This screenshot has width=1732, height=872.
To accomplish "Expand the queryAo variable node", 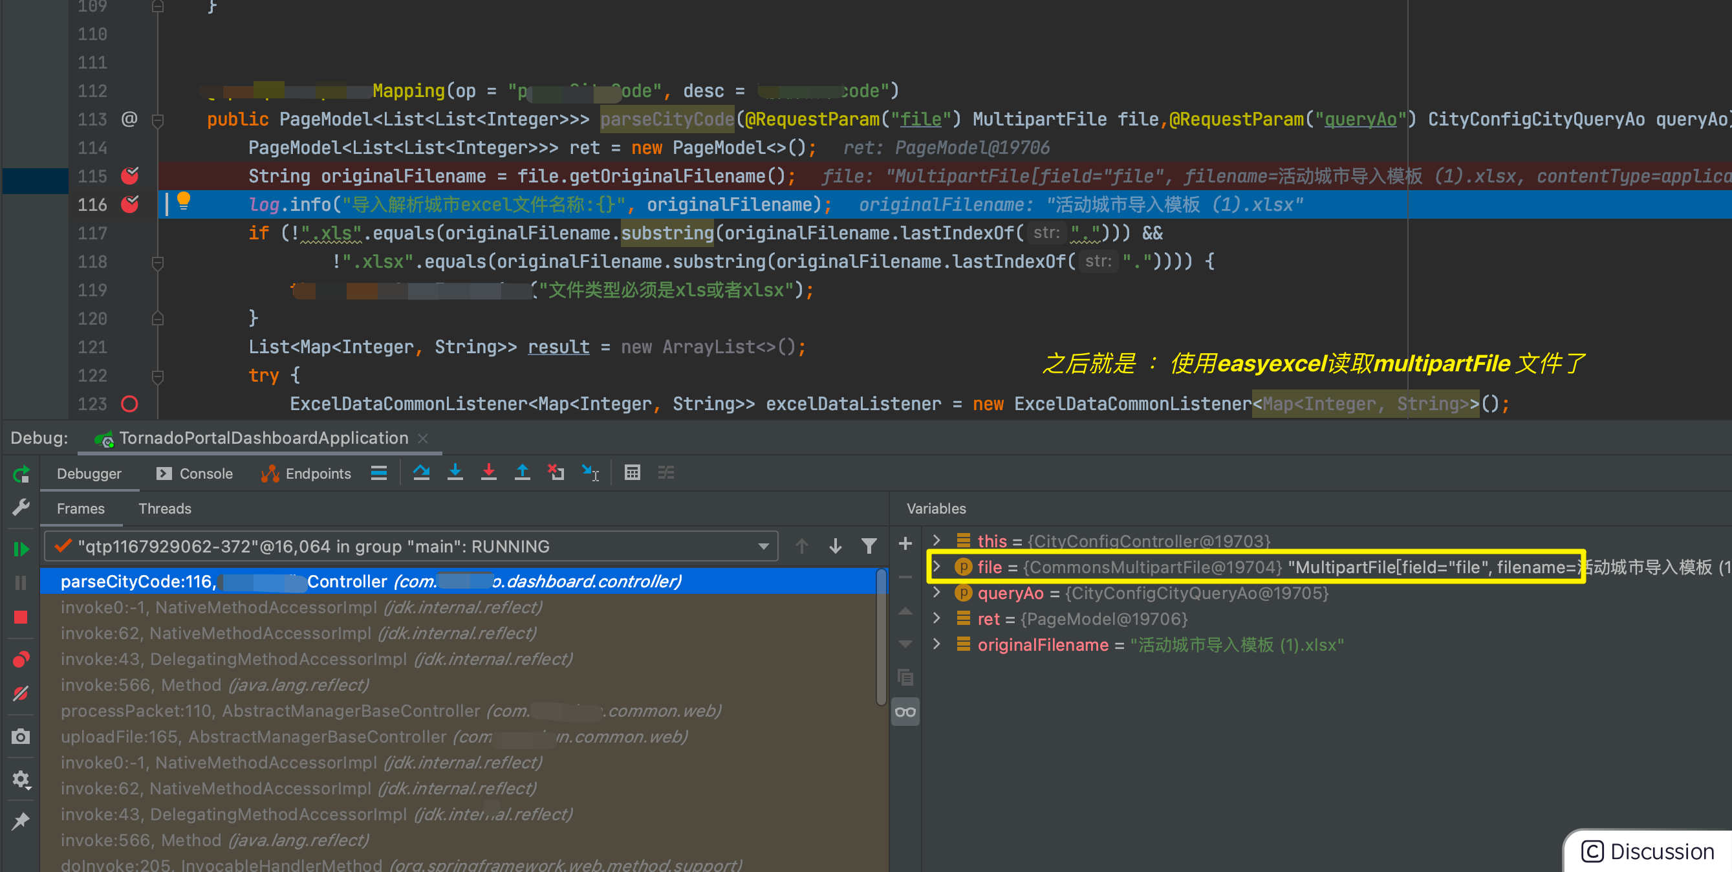I will 936,593.
